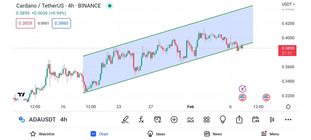
Task: Tap the 0.3860 buy price button
Action: click(x=61, y=23)
